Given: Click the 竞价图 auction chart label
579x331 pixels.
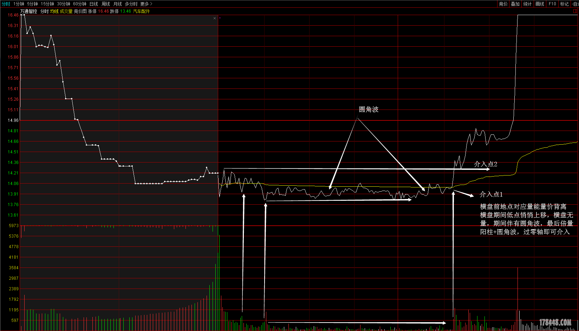Looking at the screenshot, I should [80, 11].
